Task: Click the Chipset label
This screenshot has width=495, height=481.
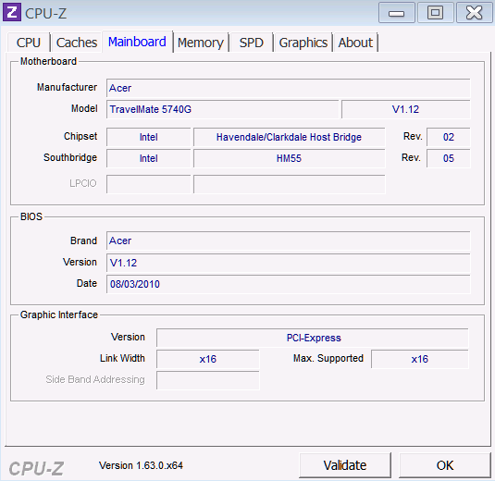Action: pyautogui.click(x=80, y=136)
